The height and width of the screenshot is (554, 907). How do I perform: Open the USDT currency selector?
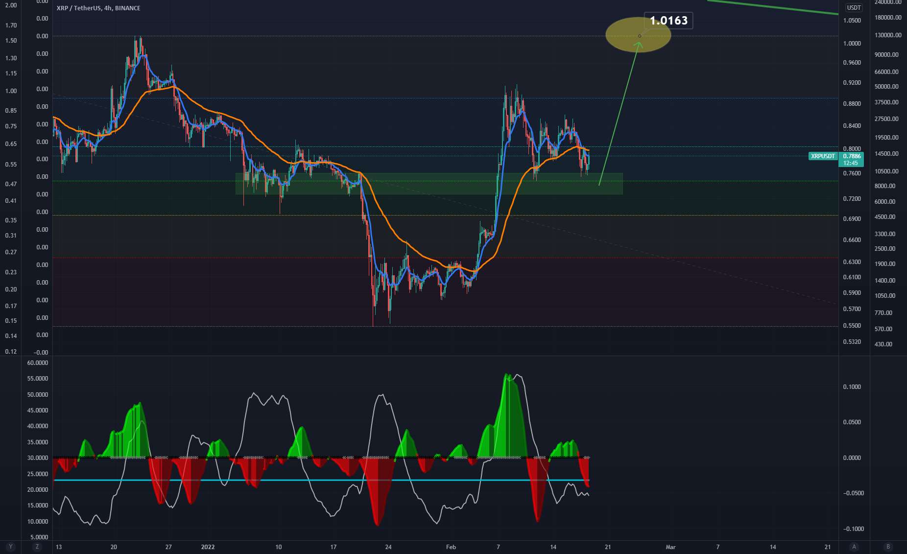(854, 7)
